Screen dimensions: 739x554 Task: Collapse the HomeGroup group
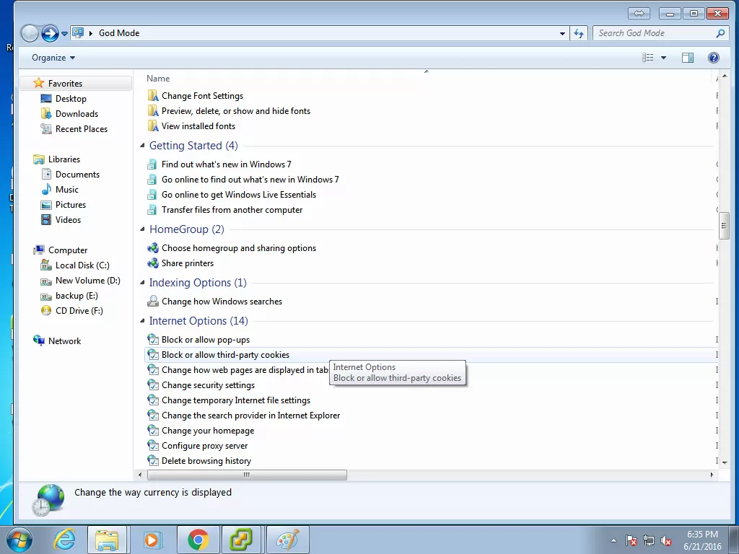coord(142,229)
